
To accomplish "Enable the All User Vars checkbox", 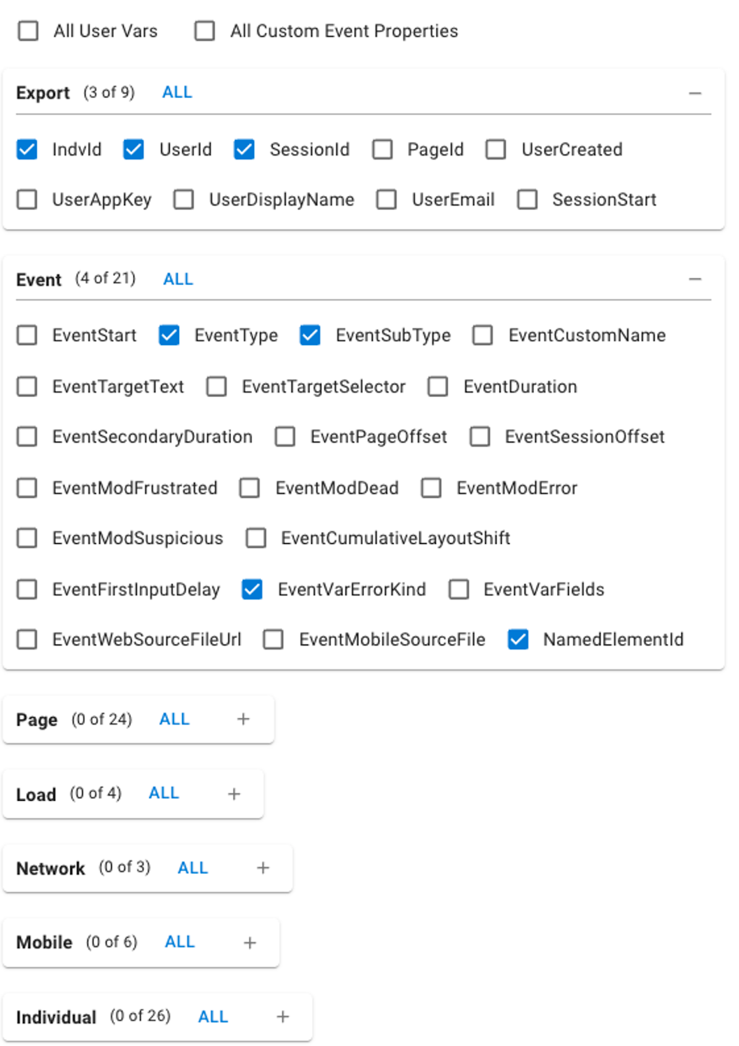I will [x=28, y=31].
